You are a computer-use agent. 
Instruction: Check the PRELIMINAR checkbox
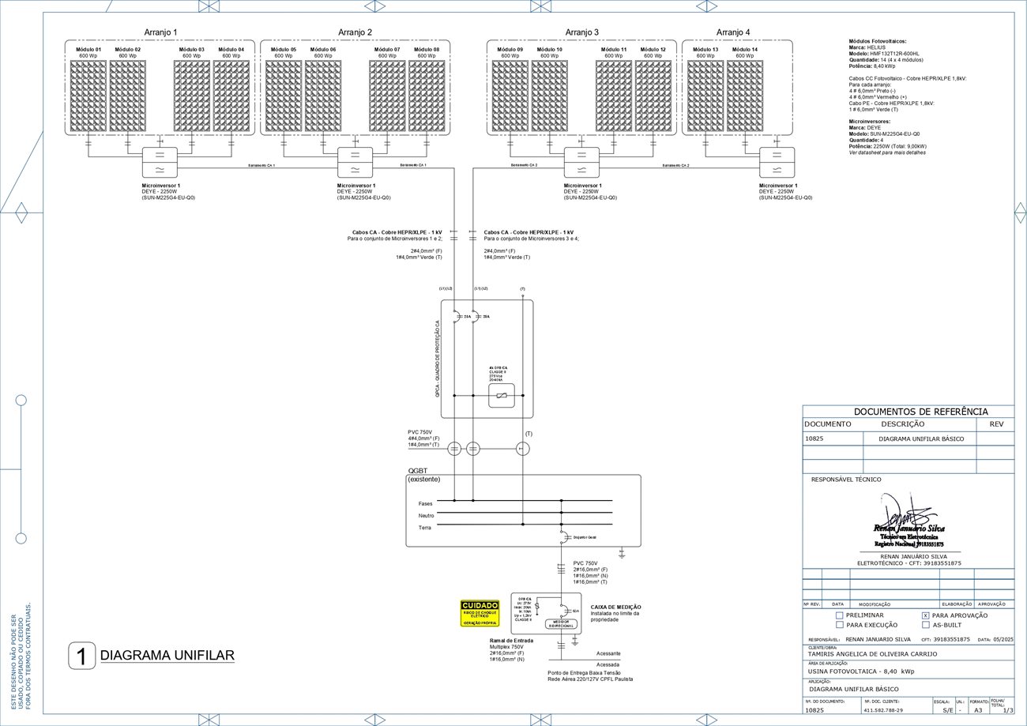(840, 615)
